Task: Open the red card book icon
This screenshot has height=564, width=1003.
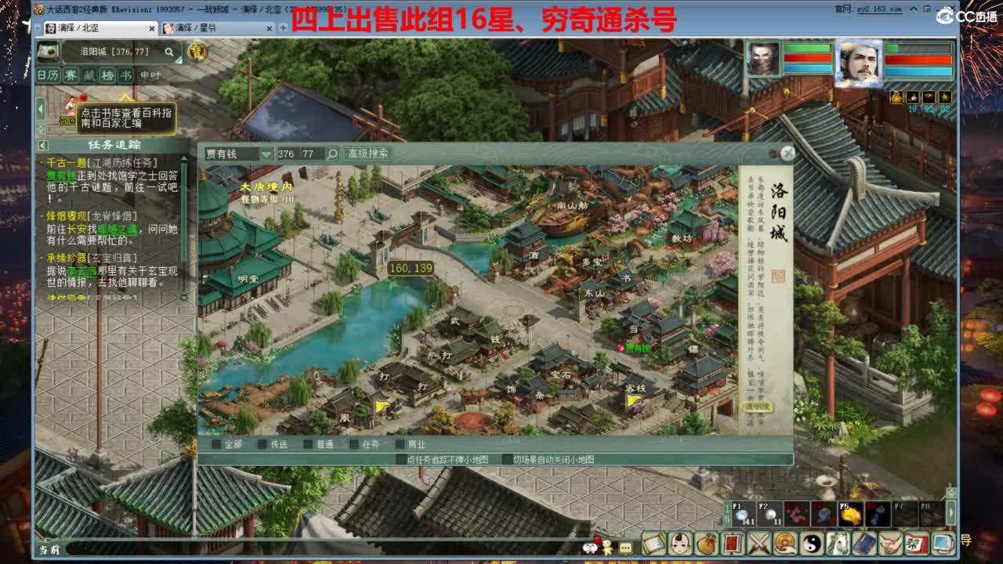Action: pos(733,543)
